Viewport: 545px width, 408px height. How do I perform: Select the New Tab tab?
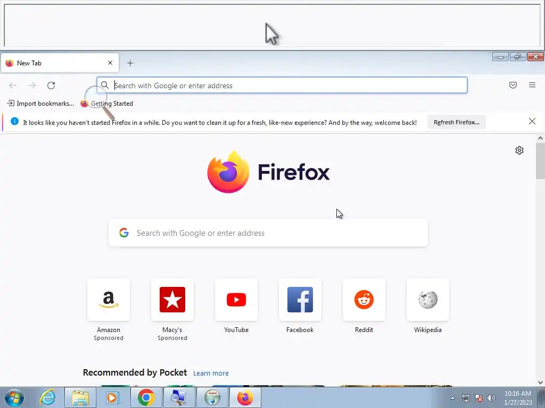click(x=60, y=63)
